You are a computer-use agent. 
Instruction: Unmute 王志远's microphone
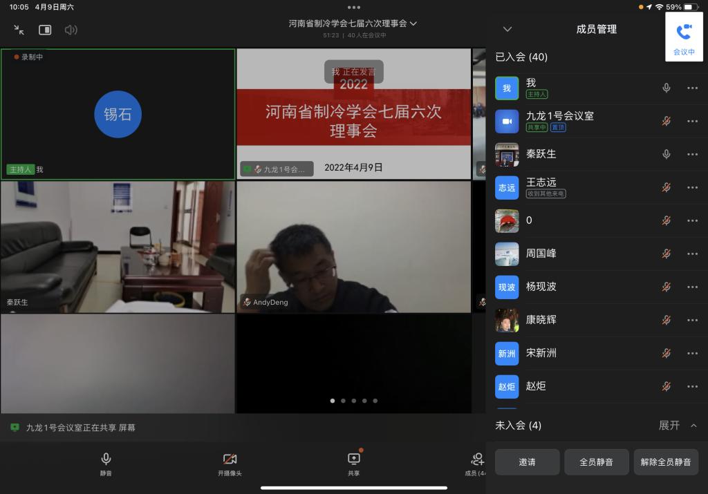(x=666, y=188)
